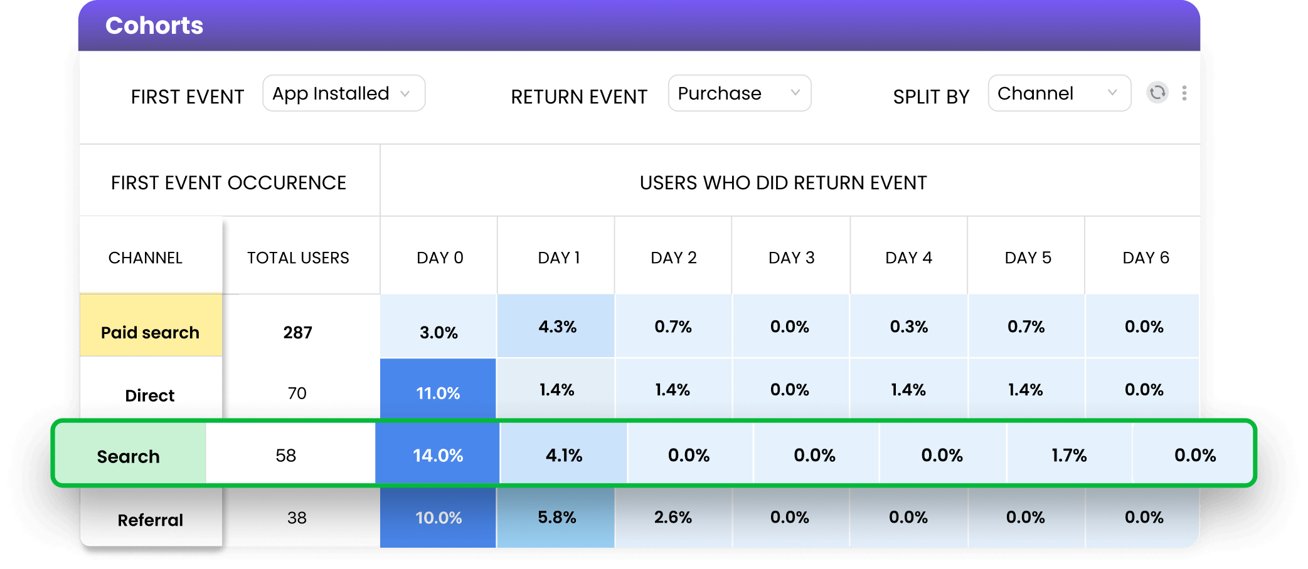The image size is (1308, 569).
Task: Click the Channel column header
Action: 146,258
